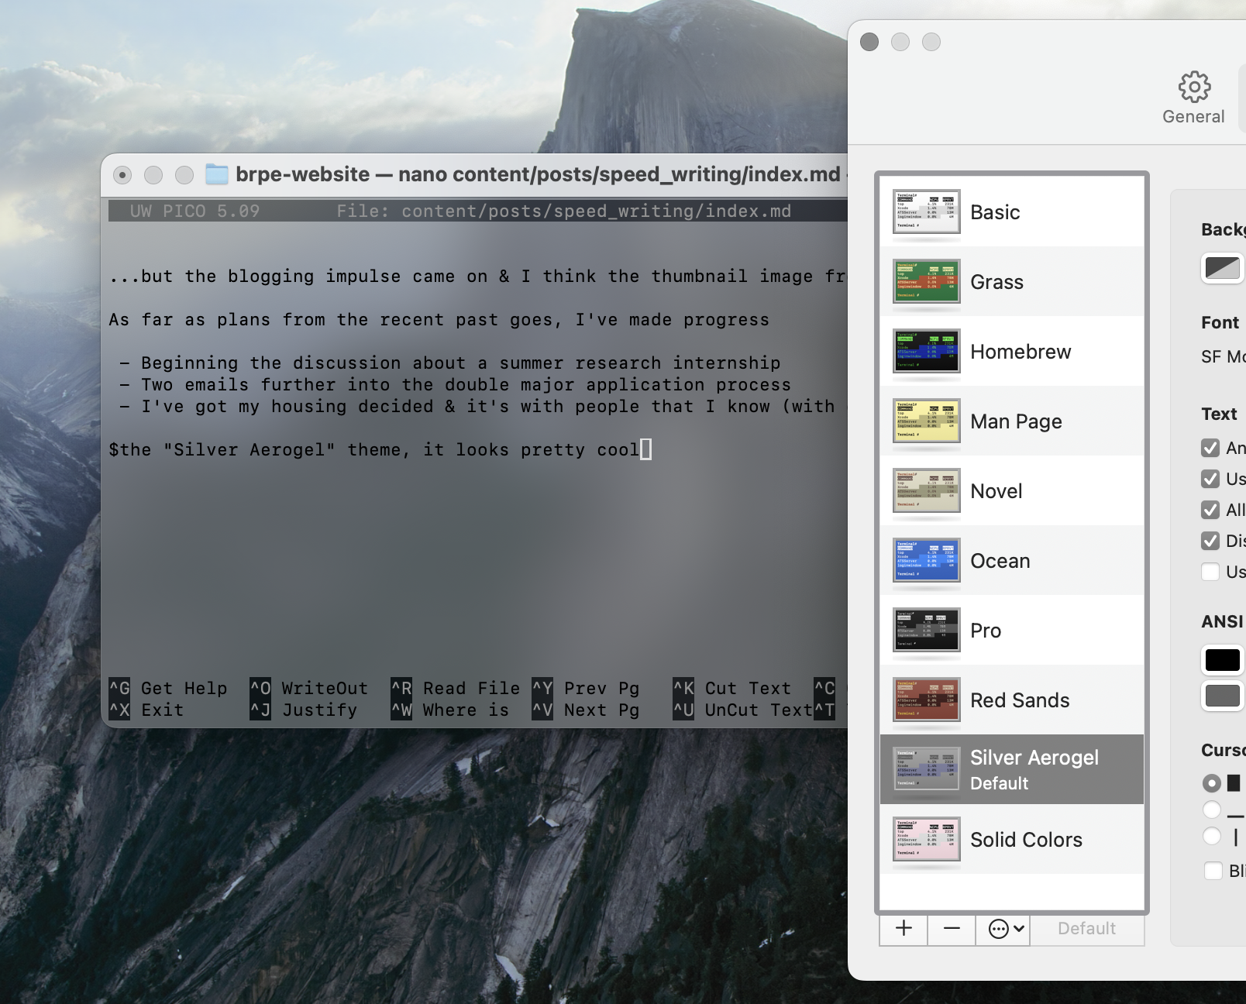The height and width of the screenshot is (1004, 1246).
Task: Open the ellipsis profile actions dropdown
Action: point(1006,928)
